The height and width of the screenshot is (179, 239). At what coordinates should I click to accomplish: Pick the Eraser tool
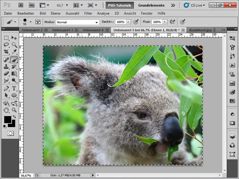pos(6,73)
